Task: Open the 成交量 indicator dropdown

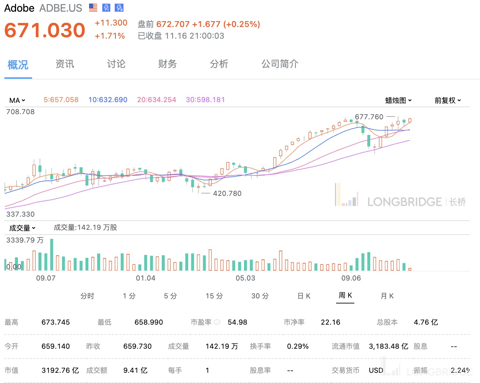Action: click(x=22, y=228)
